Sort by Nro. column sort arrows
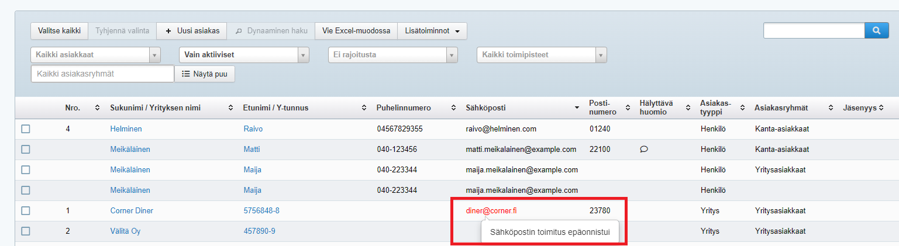This screenshot has width=899, height=246. pyautogui.click(x=97, y=108)
